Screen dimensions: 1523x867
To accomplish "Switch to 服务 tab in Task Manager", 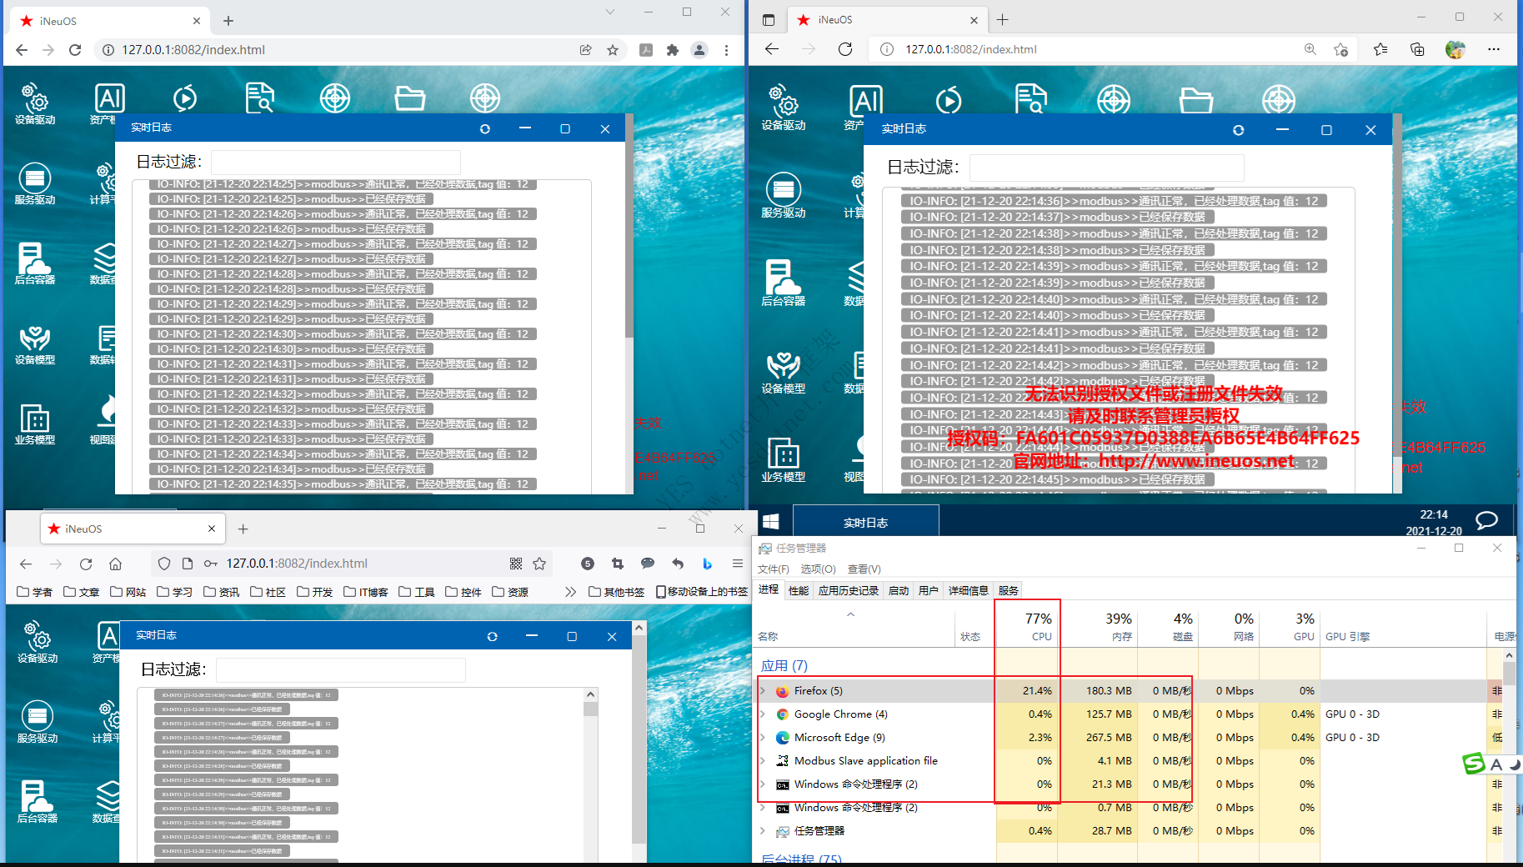I will click(1008, 590).
